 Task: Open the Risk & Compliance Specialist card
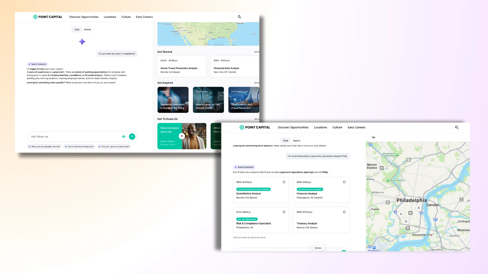(x=261, y=220)
